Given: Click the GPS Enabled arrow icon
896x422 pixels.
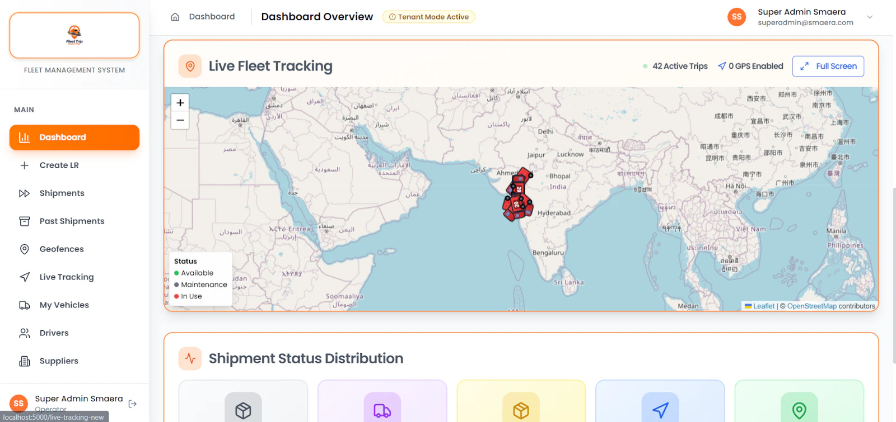Looking at the screenshot, I should [722, 66].
